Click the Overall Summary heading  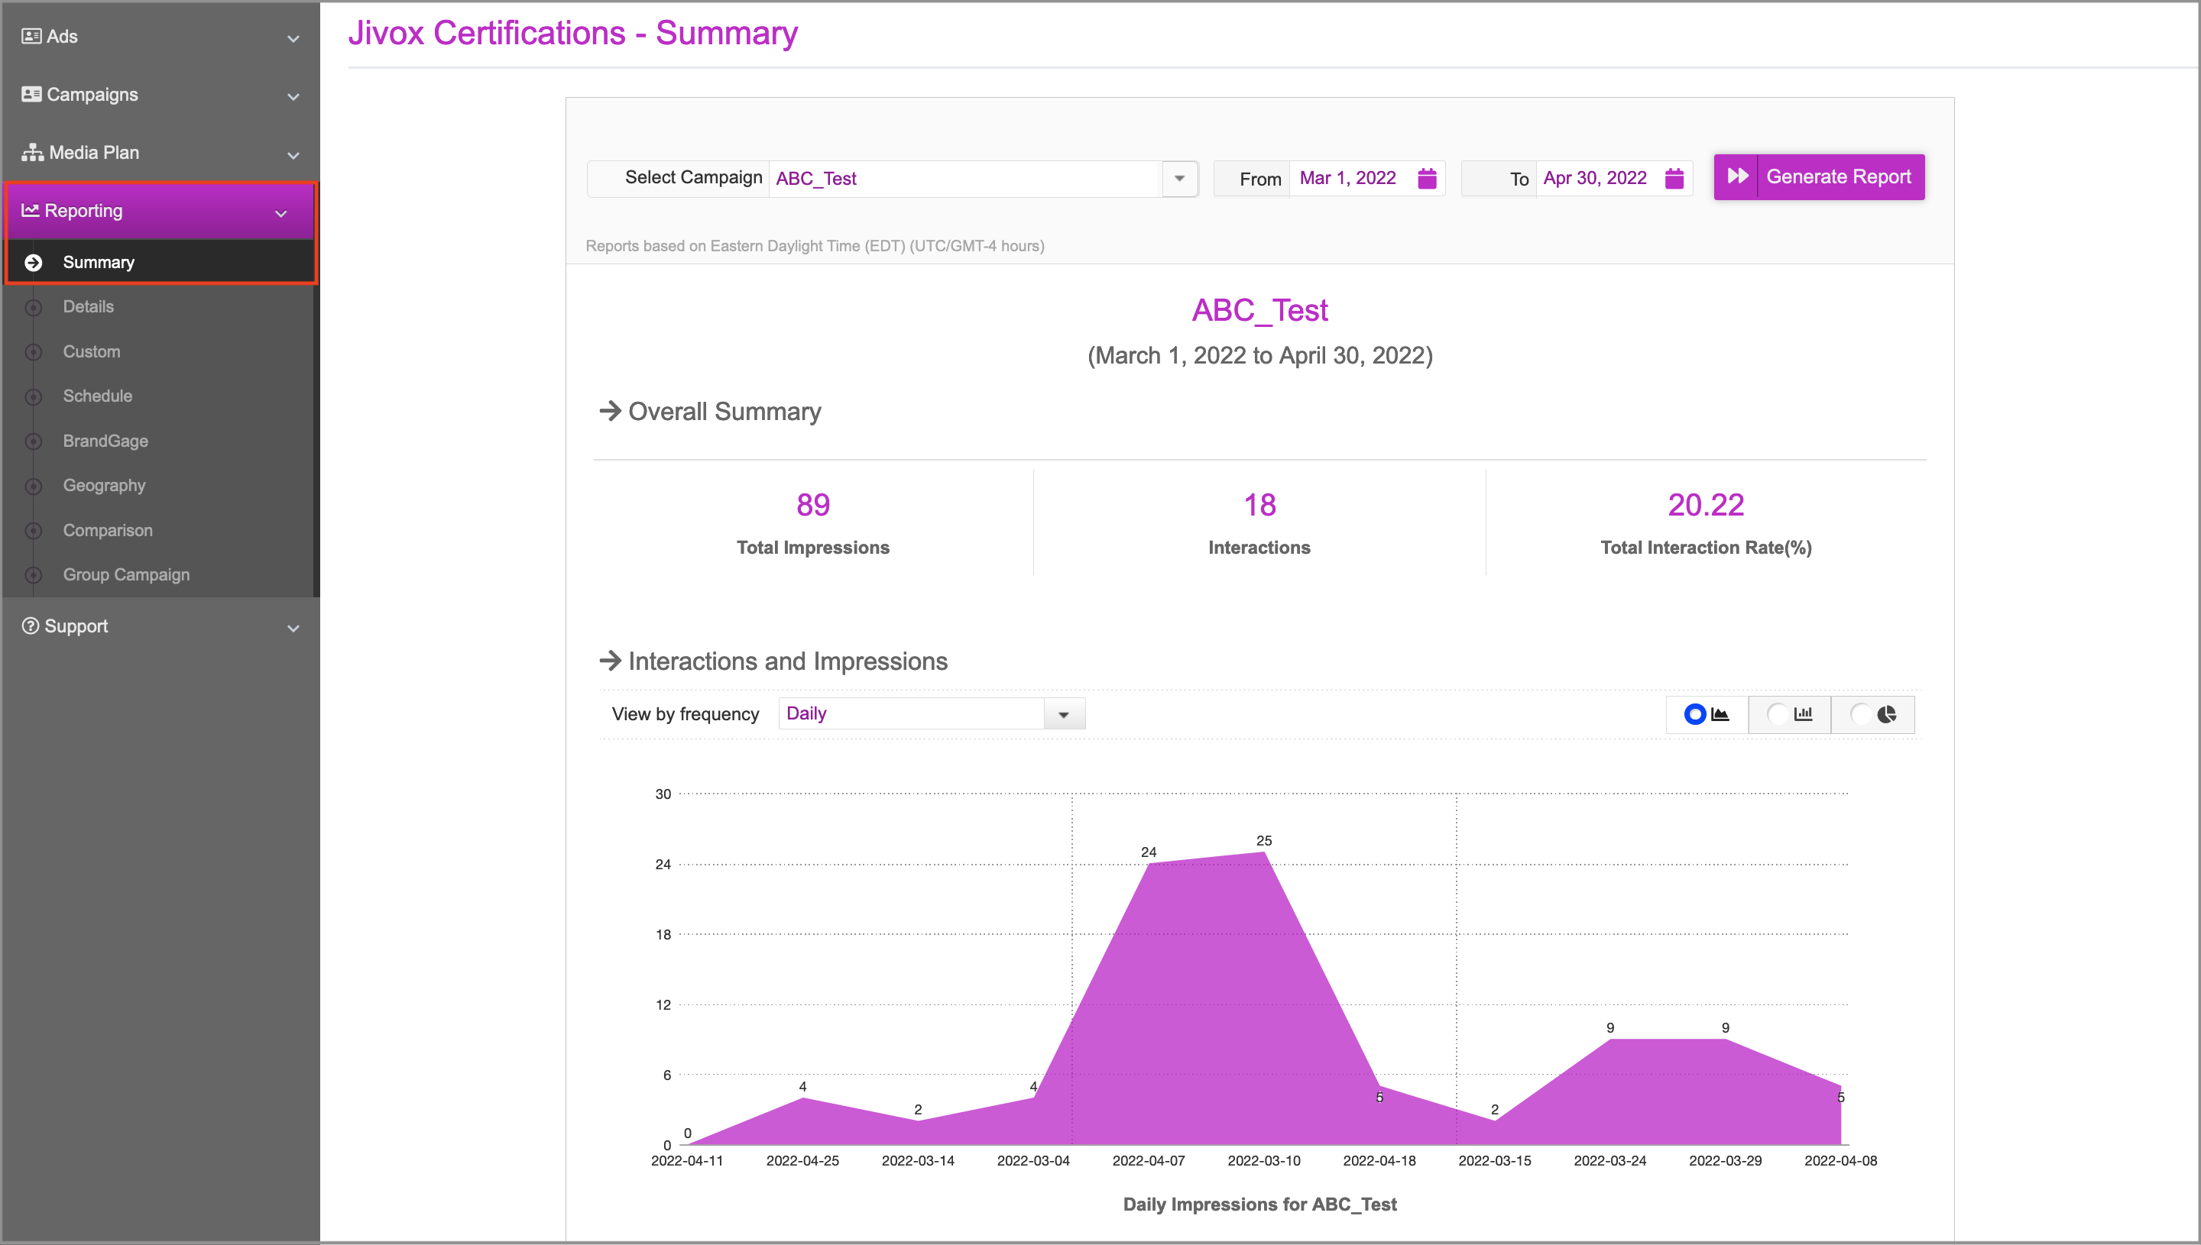724,411
